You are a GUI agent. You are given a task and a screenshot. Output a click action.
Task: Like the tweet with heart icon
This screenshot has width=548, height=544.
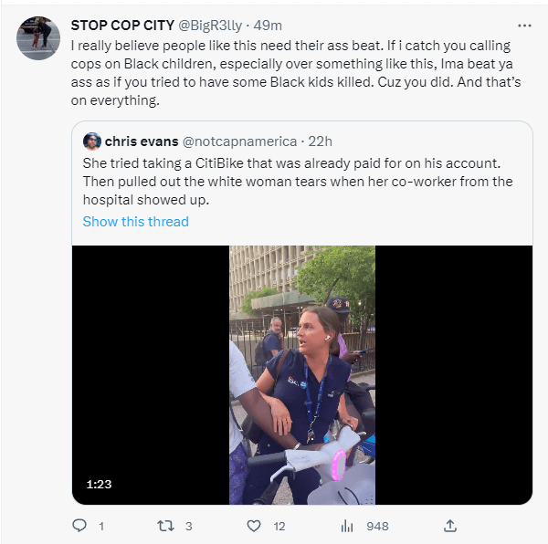coord(254,526)
